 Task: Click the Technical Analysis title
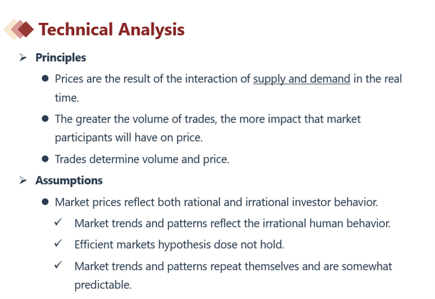tap(112, 29)
